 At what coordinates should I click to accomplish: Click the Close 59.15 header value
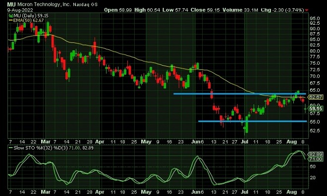(x=205, y=10)
